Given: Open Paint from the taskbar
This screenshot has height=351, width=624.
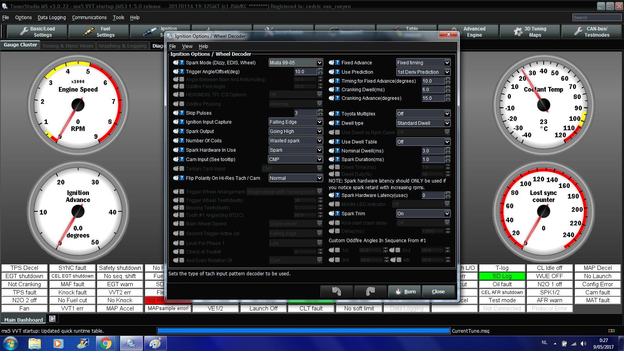Looking at the screenshot, I should point(155,344).
